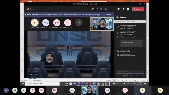Open the participants panel icon
The height and width of the screenshot is (95, 169).
[x=92, y=9]
